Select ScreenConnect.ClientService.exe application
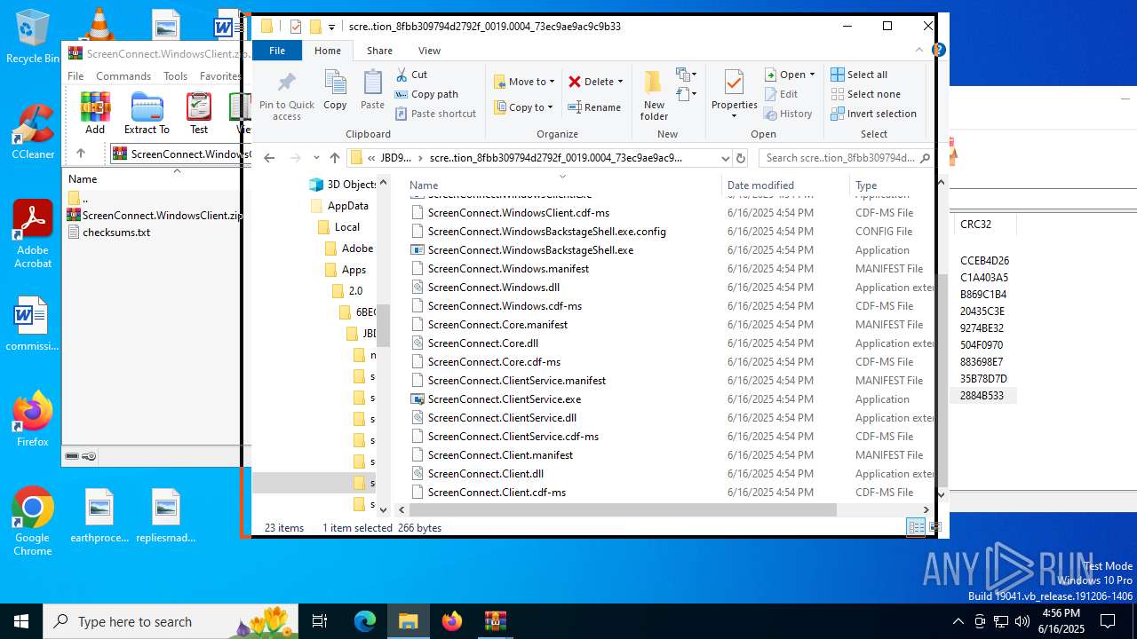The width and height of the screenshot is (1137, 639). [504, 399]
